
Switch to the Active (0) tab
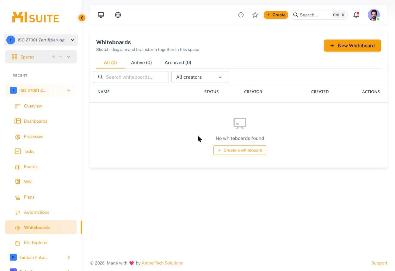point(141,63)
